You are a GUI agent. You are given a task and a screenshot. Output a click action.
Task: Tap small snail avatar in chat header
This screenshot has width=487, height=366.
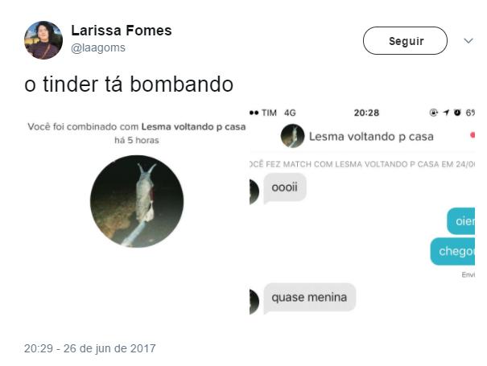[292, 136]
